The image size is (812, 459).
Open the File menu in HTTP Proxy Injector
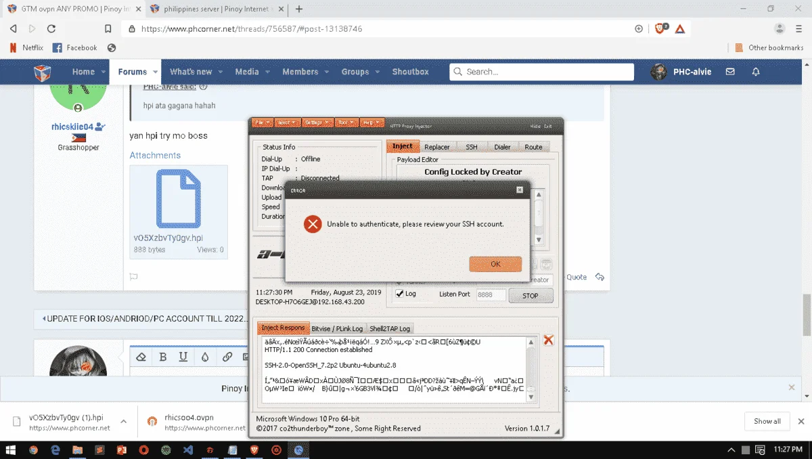point(262,123)
